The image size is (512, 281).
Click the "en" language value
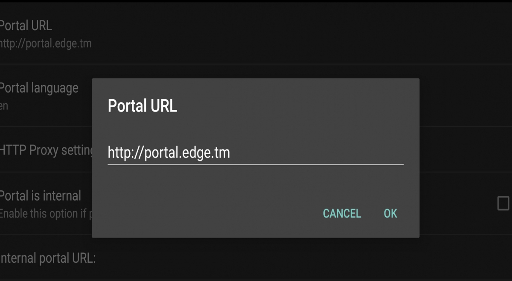click(x=4, y=106)
